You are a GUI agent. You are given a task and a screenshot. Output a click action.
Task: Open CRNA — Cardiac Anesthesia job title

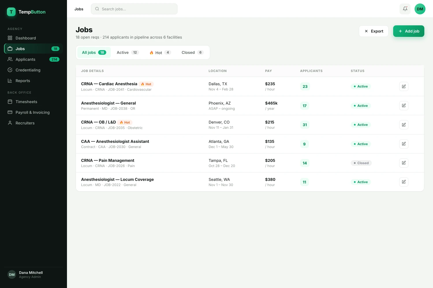(x=109, y=84)
